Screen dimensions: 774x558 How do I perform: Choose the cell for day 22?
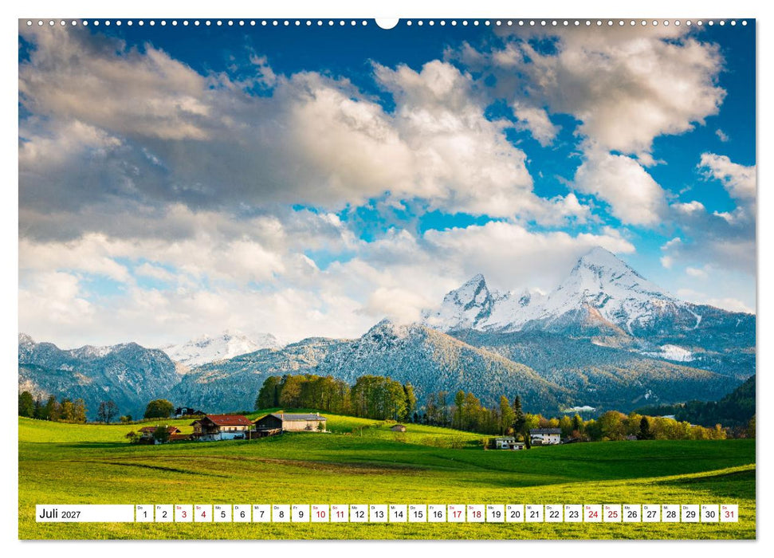554,513
